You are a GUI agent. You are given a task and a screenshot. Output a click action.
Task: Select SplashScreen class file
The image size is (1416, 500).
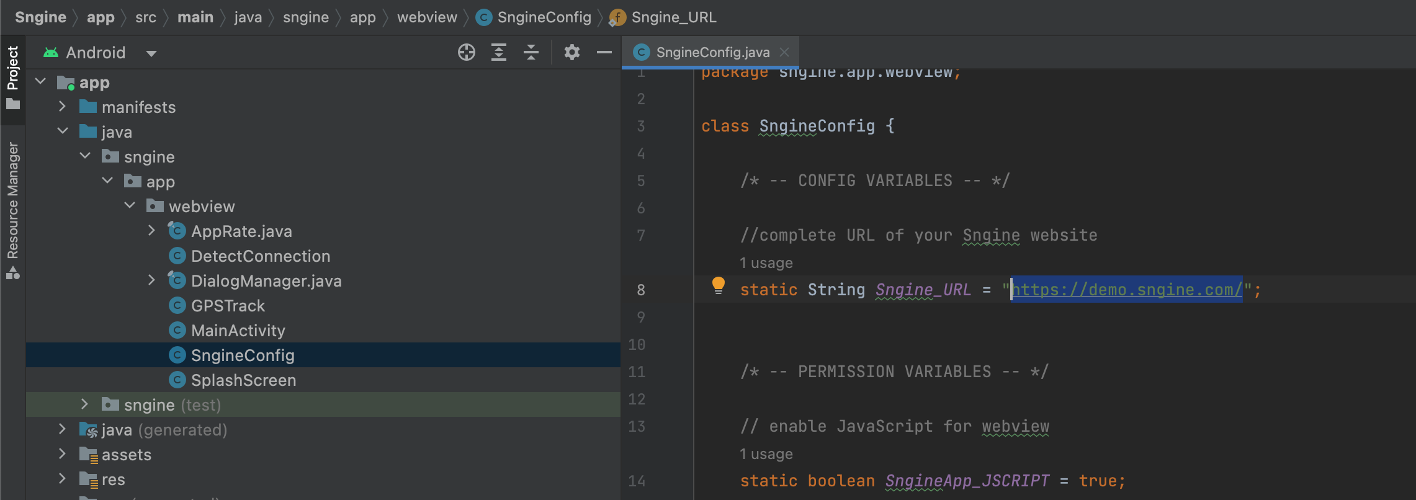tap(243, 380)
